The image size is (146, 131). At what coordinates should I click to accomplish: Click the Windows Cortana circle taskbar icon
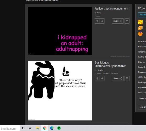pyautogui.click(x=23, y=128)
